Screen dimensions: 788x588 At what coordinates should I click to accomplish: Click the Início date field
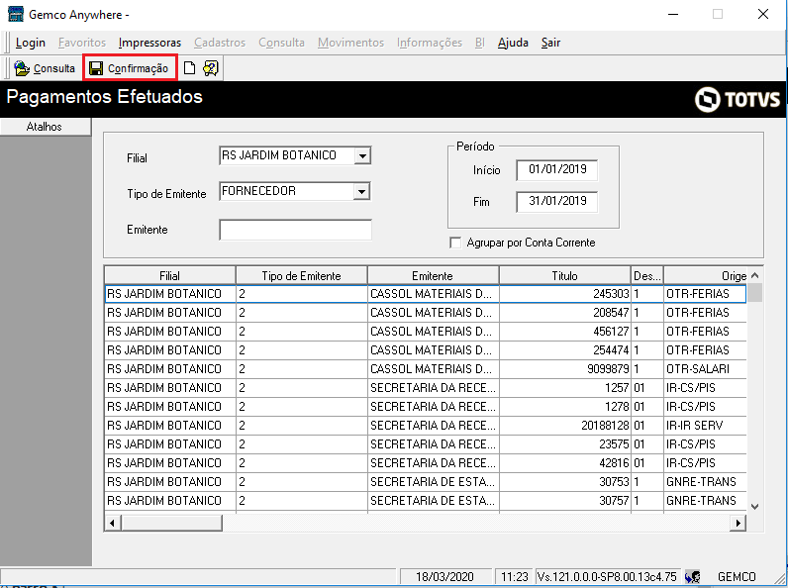tap(557, 170)
